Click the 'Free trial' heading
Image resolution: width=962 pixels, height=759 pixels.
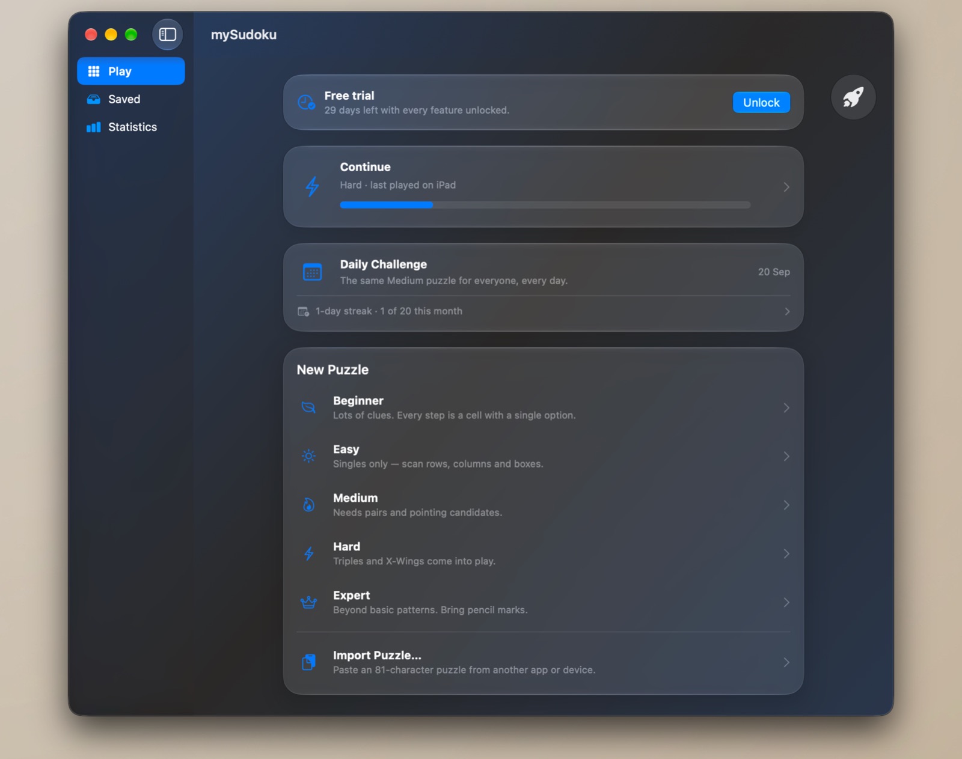pyautogui.click(x=349, y=96)
